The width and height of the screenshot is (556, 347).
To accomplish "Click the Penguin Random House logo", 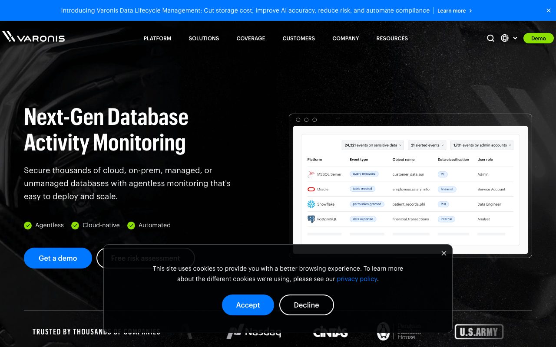I will [x=399, y=332].
